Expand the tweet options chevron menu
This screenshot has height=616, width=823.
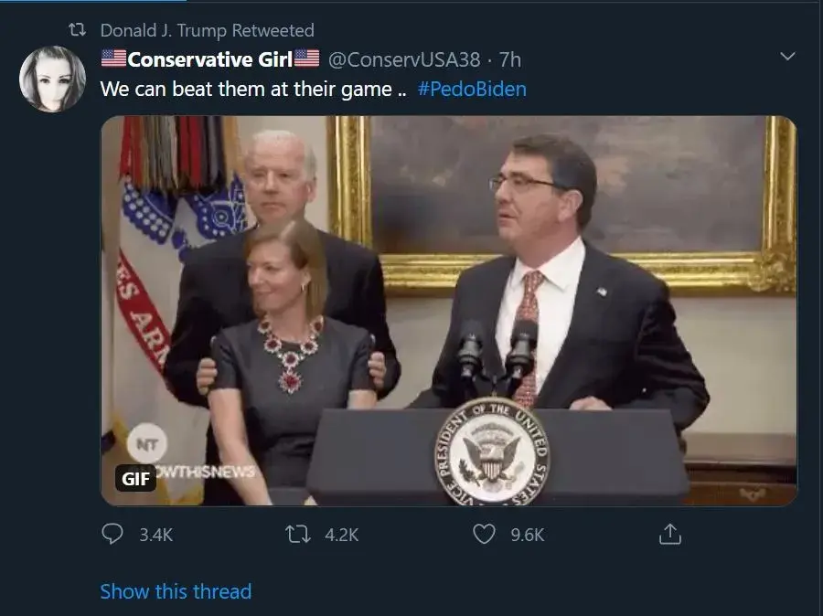786,58
